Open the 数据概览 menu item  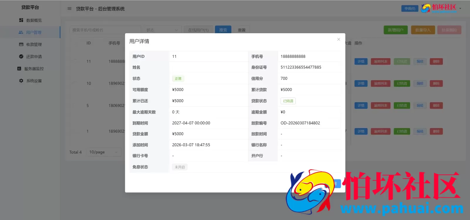pyautogui.click(x=30, y=20)
